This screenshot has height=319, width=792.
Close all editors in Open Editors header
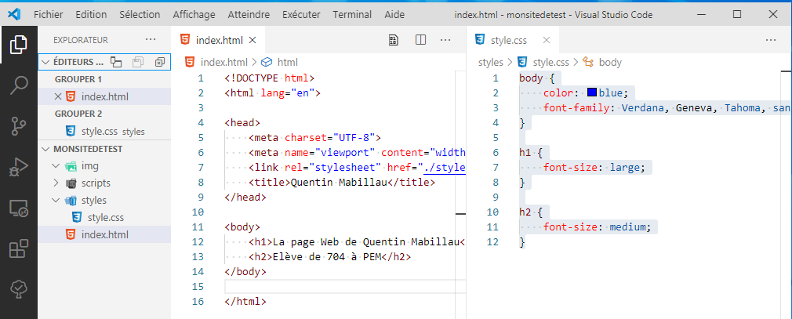point(160,62)
